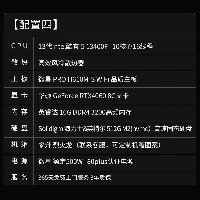Click Solidigm 512G M2 solid state drive text

115,129
